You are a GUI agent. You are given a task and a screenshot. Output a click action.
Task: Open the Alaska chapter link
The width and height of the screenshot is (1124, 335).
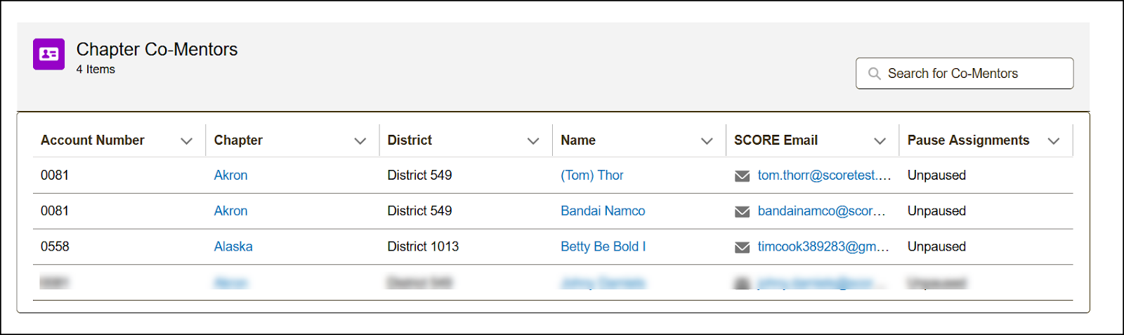pos(233,247)
